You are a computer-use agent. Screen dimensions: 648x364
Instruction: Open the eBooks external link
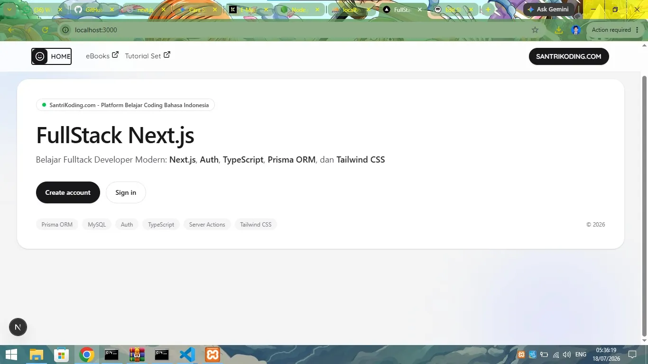pyautogui.click(x=102, y=56)
